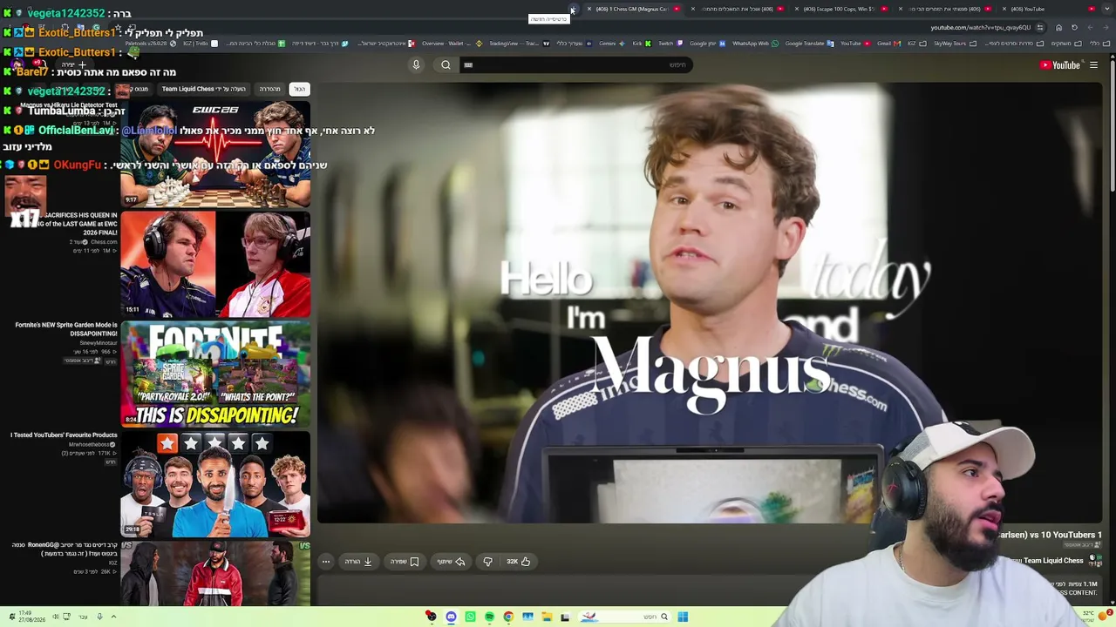Open the RonenGG VS video thumbnail

[215, 573]
